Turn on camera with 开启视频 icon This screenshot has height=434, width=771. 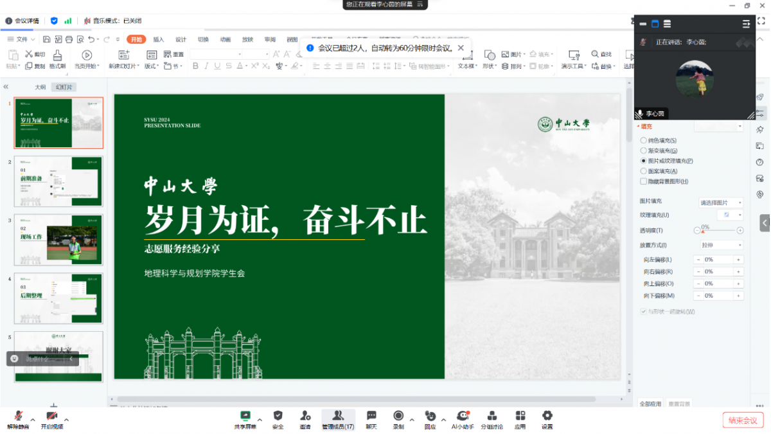pyautogui.click(x=52, y=417)
